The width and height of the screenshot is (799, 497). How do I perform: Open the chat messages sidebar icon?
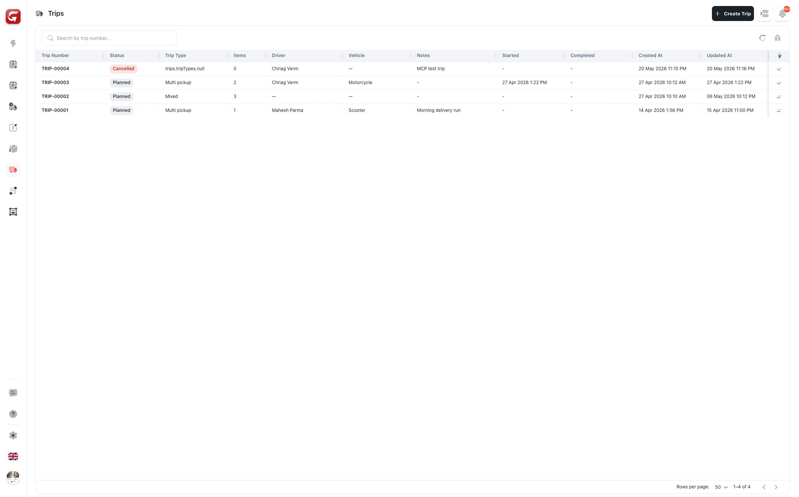(13, 393)
